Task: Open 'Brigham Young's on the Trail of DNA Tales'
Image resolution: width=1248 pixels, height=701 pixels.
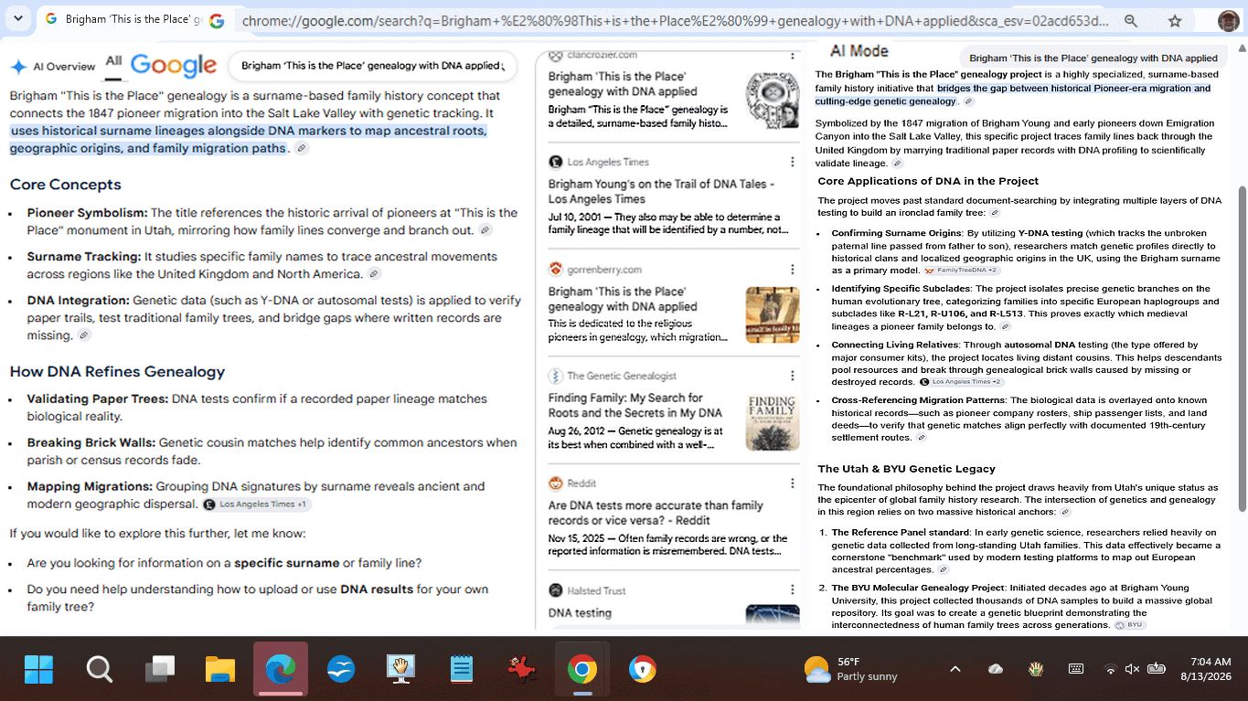Action: coord(661,191)
